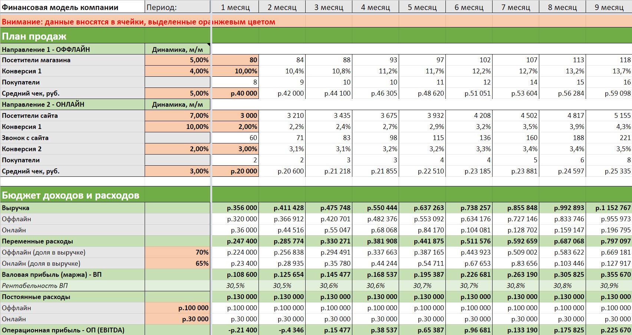Select 'Конверсия 2' month 8 cell 3,4%
The image size is (632, 335).
[x=562, y=149]
